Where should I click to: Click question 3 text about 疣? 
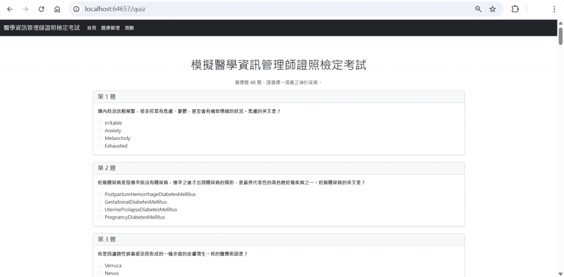172,254
